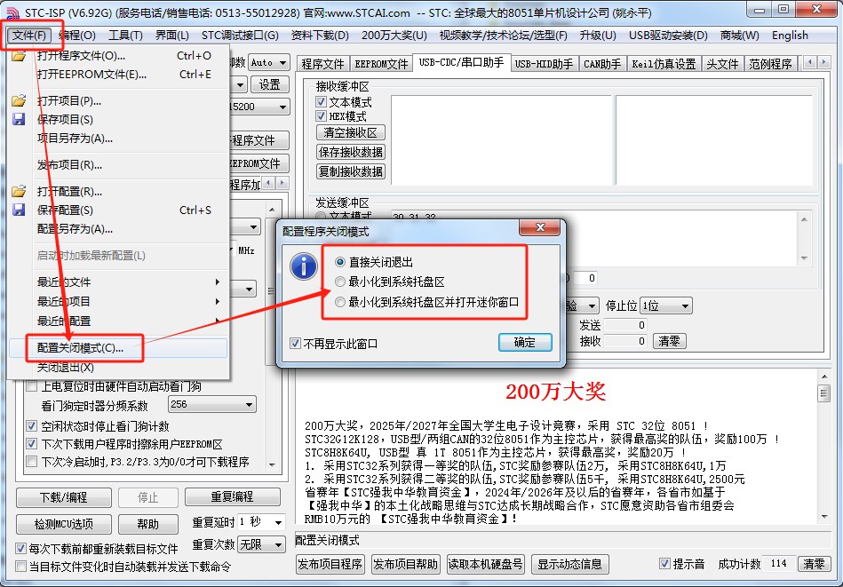Viewport: 843px width, 587px height.
Task: Click the 设置 button near top
Action: tap(270, 85)
